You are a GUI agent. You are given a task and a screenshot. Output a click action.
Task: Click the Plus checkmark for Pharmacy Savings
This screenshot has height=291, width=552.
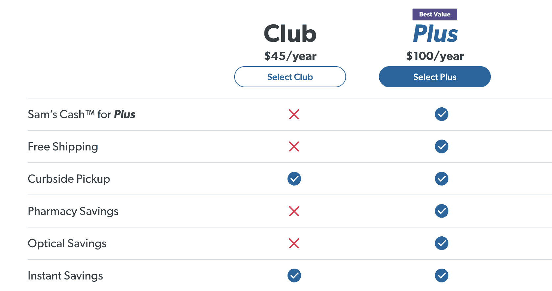point(441,211)
